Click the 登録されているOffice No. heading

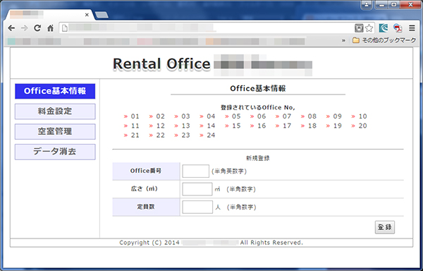tap(257, 107)
